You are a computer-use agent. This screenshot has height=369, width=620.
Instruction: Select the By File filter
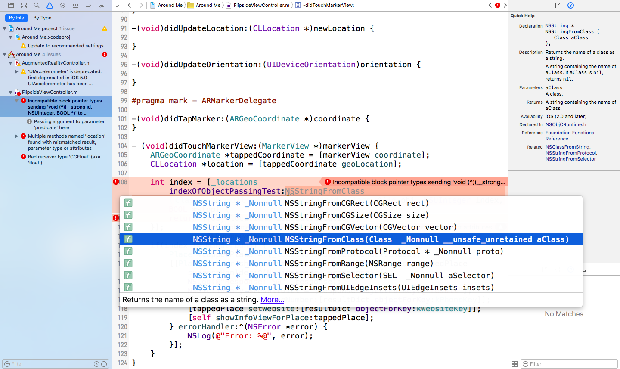[x=16, y=18]
